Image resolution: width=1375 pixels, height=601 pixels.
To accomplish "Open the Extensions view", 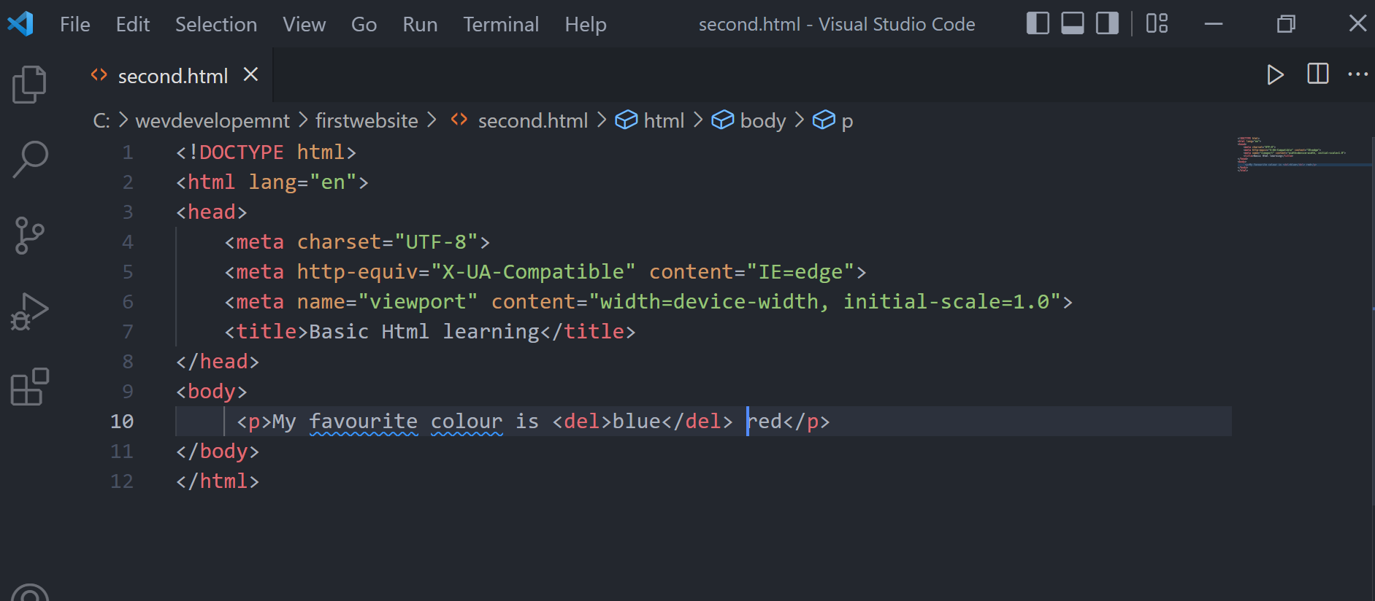I will click(29, 387).
